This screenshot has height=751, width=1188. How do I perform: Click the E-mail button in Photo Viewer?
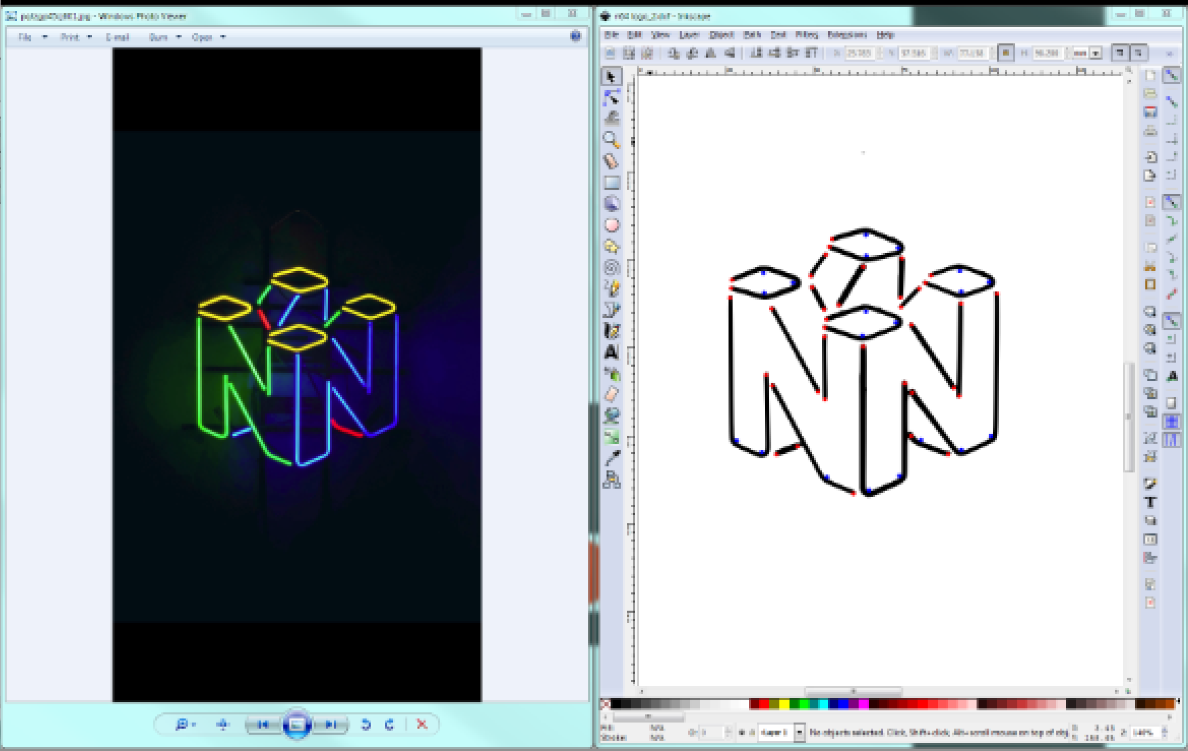tap(117, 37)
